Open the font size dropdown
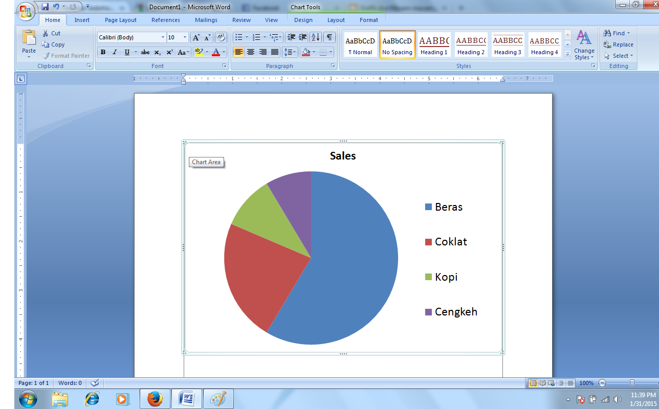This screenshot has height=409, width=659. 185,37
